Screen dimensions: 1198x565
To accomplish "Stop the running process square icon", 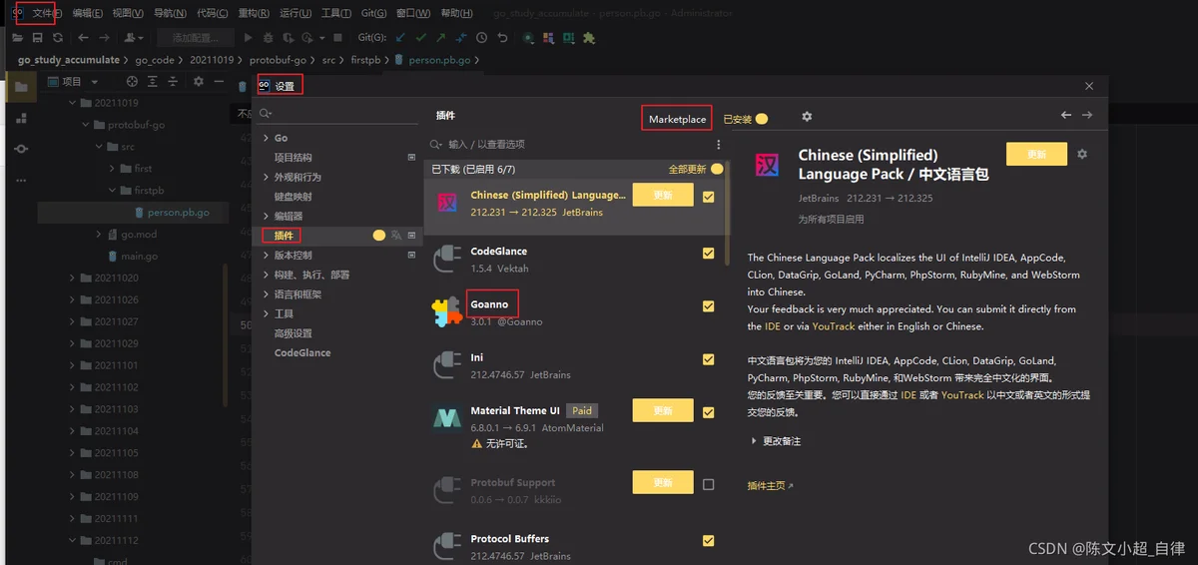I will point(338,38).
